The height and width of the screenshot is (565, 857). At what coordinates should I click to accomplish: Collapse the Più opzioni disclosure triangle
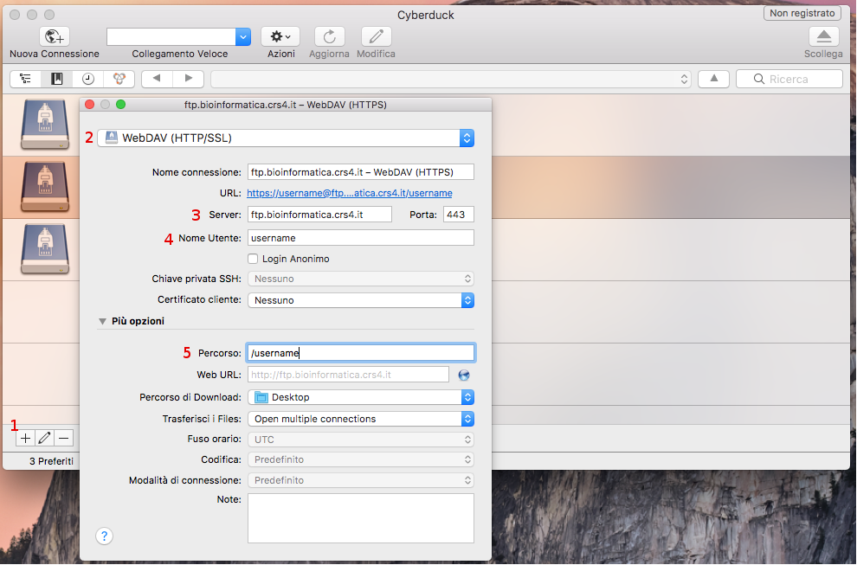point(102,321)
